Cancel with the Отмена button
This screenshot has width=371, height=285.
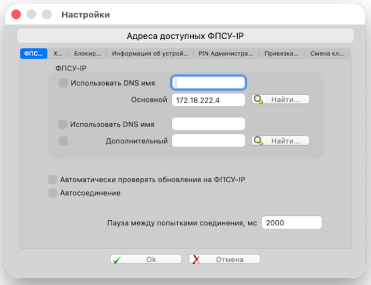point(224,259)
